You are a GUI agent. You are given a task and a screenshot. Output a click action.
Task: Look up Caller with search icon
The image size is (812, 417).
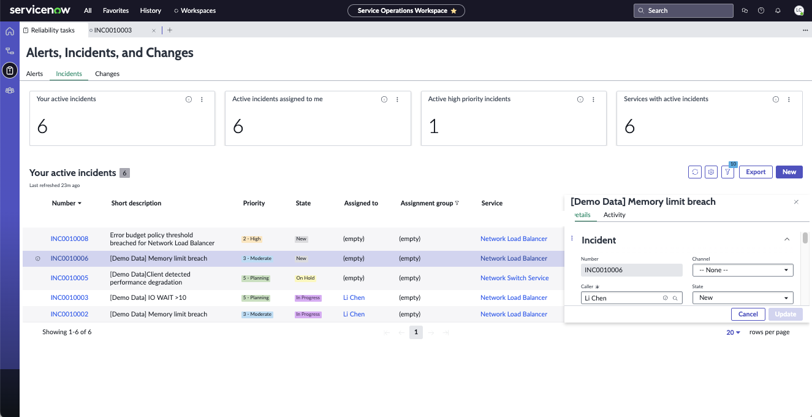click(675, 298)
